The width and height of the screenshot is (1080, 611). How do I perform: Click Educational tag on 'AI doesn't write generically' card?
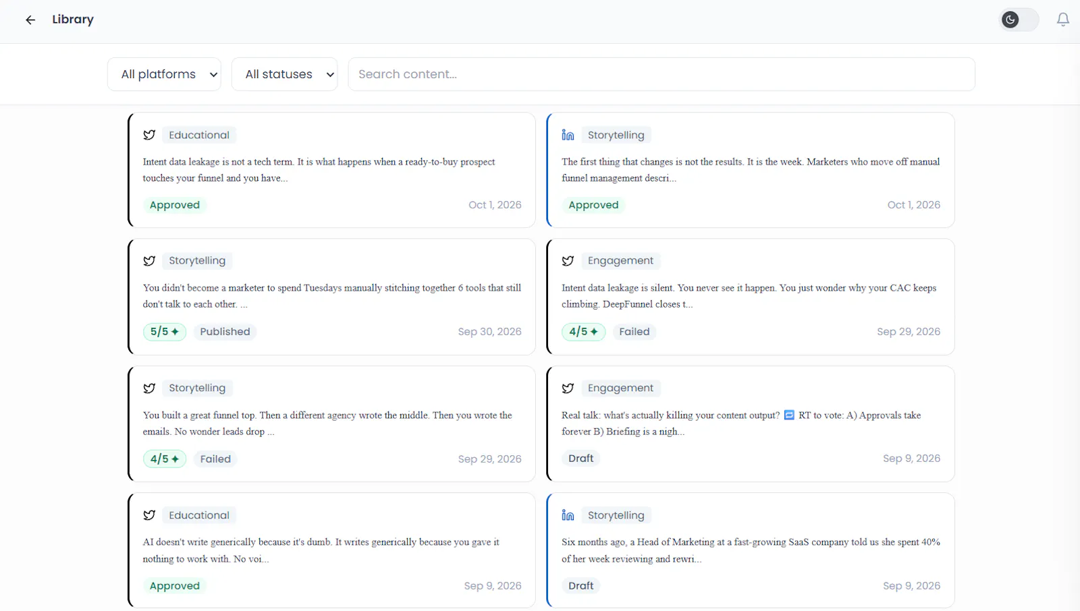point(199,515)
